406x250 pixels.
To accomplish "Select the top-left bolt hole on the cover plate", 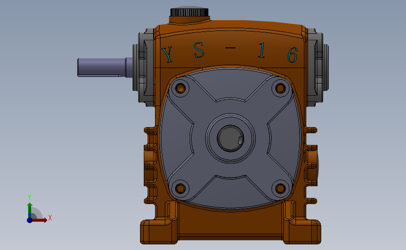I will click(180, 88).
